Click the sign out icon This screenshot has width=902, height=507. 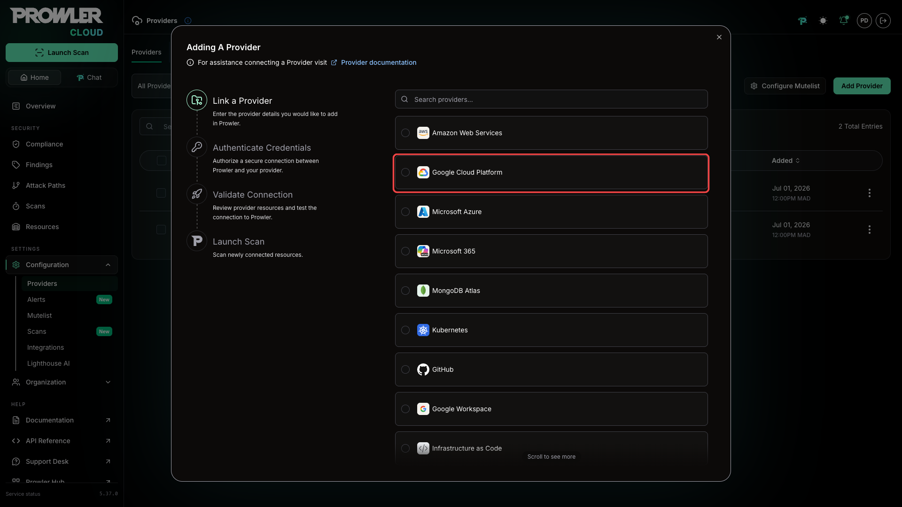(x=883, y=21)
